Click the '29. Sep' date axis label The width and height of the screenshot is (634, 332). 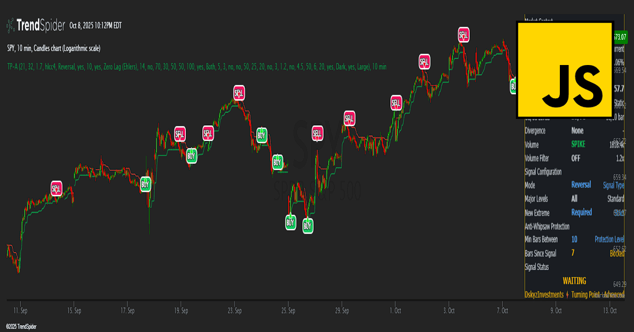(342, 311)
